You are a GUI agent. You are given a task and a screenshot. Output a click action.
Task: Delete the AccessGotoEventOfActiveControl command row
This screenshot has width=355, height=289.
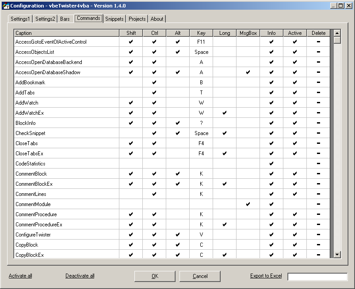pyautogui.click(x=318, y=41)
